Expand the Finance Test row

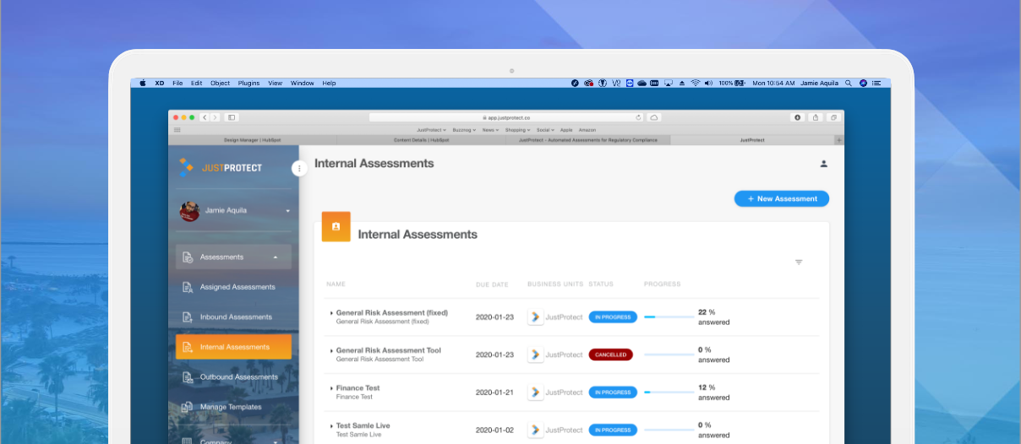click(x=331, y=388)
